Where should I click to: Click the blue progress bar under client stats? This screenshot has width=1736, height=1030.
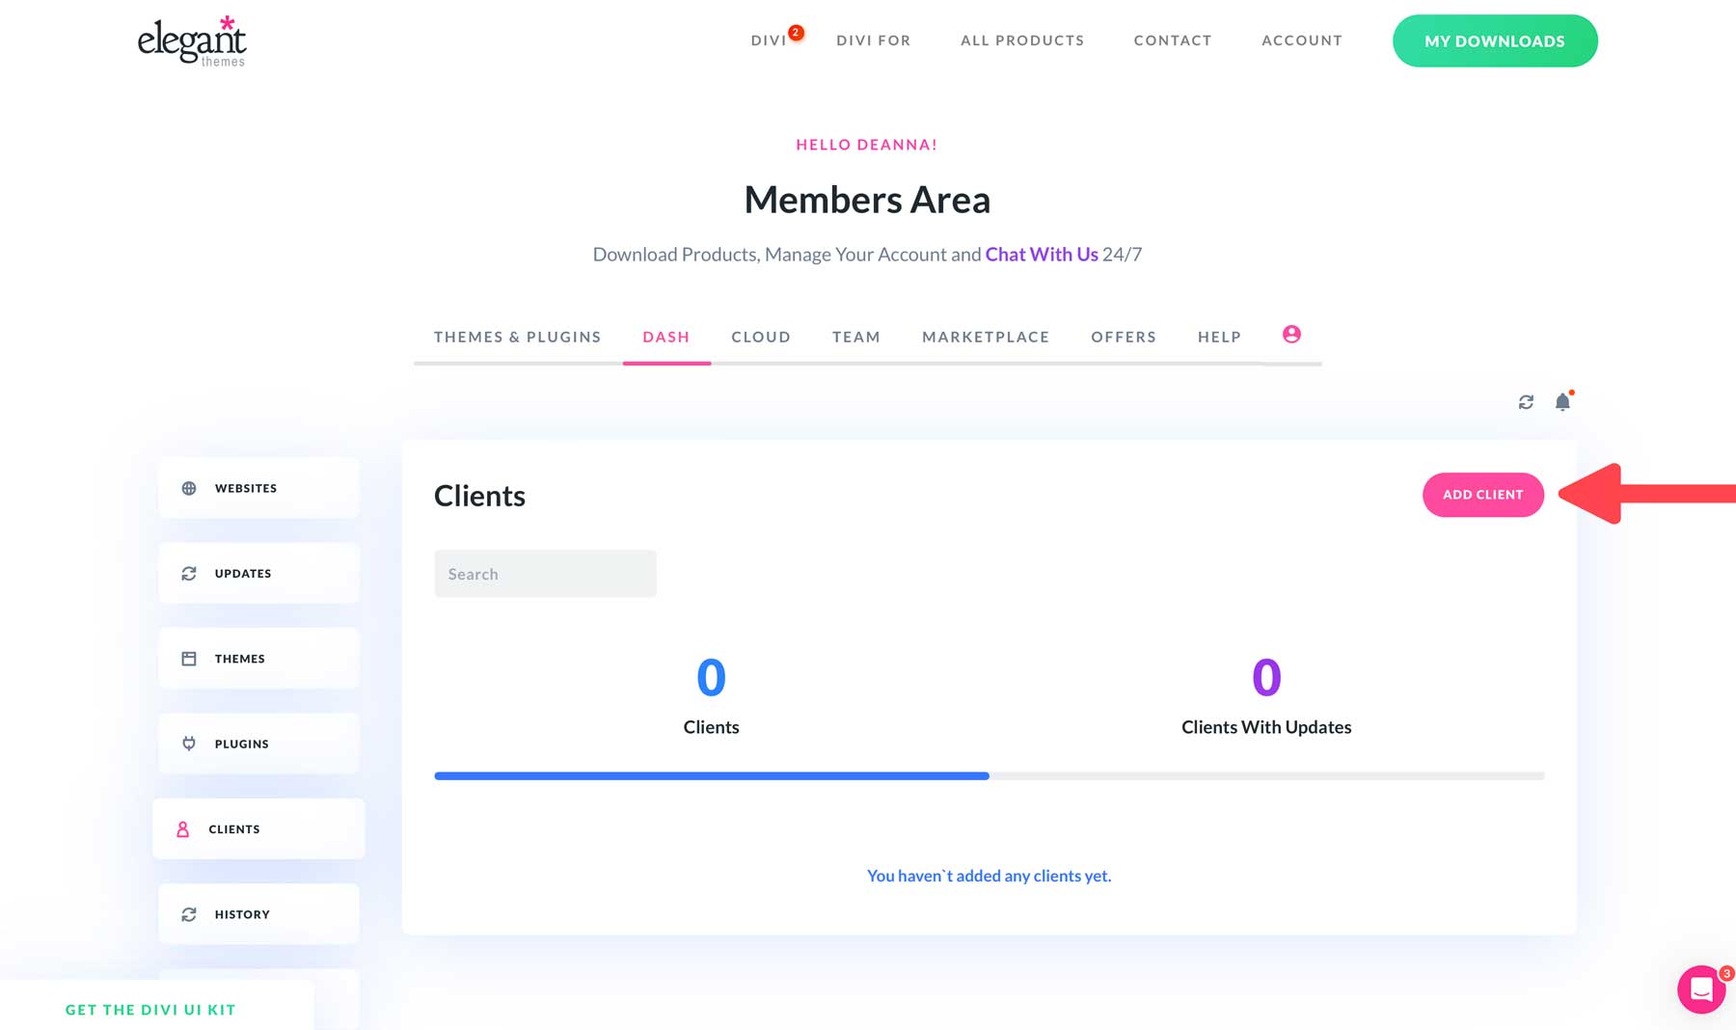711,774
